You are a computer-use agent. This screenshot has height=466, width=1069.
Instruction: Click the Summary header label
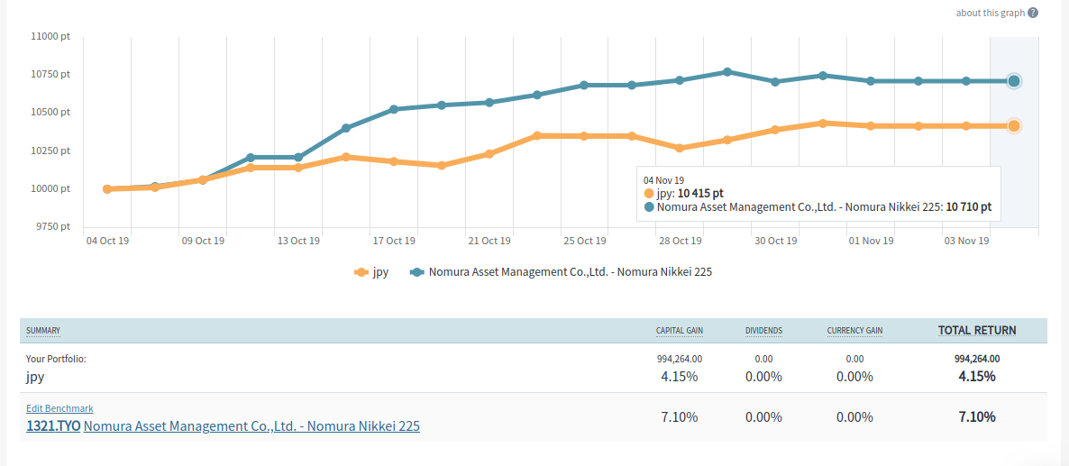(43, 331)
